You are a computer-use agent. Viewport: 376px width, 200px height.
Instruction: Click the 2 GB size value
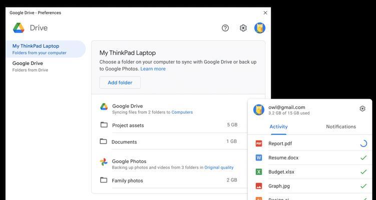click(232, 180)
